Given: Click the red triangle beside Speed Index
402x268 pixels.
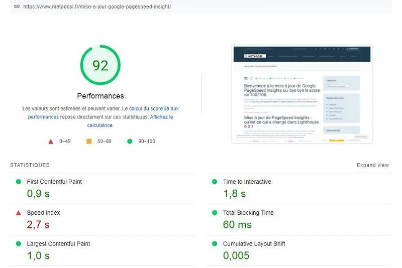Looking at the screenshot, I should [x=19, y=213].
